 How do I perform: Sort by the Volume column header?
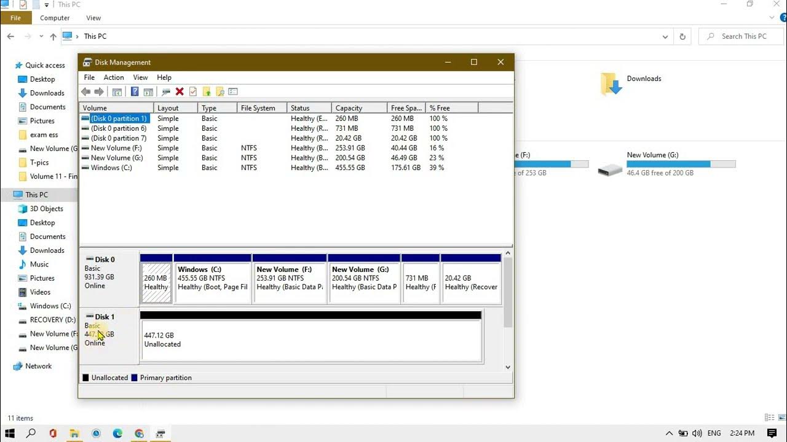point(117,107)
